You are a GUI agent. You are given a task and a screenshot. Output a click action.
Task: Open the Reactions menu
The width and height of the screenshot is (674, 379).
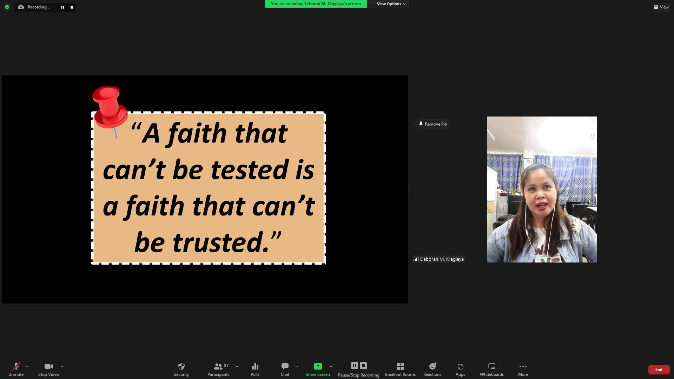(x=432, y=369)
